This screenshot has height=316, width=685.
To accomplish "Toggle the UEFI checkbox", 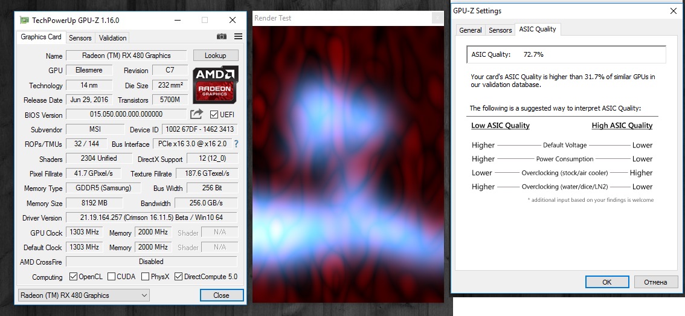I will pyautogui.click(x=214, y=115).
